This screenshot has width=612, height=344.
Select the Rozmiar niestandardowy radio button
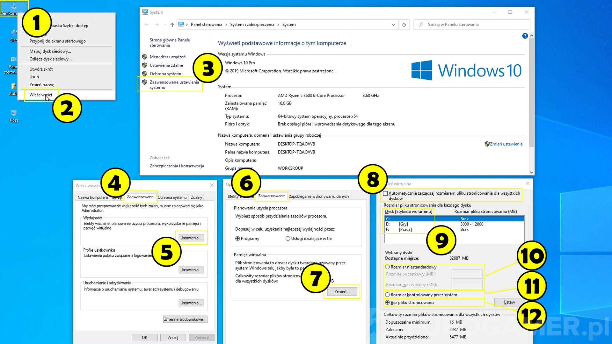387,267
